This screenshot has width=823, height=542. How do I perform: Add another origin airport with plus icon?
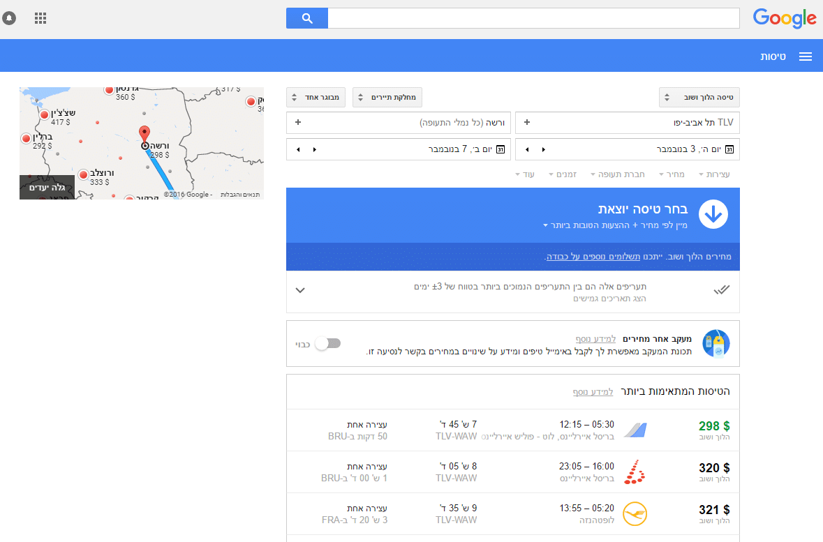[x=527, y=122]
